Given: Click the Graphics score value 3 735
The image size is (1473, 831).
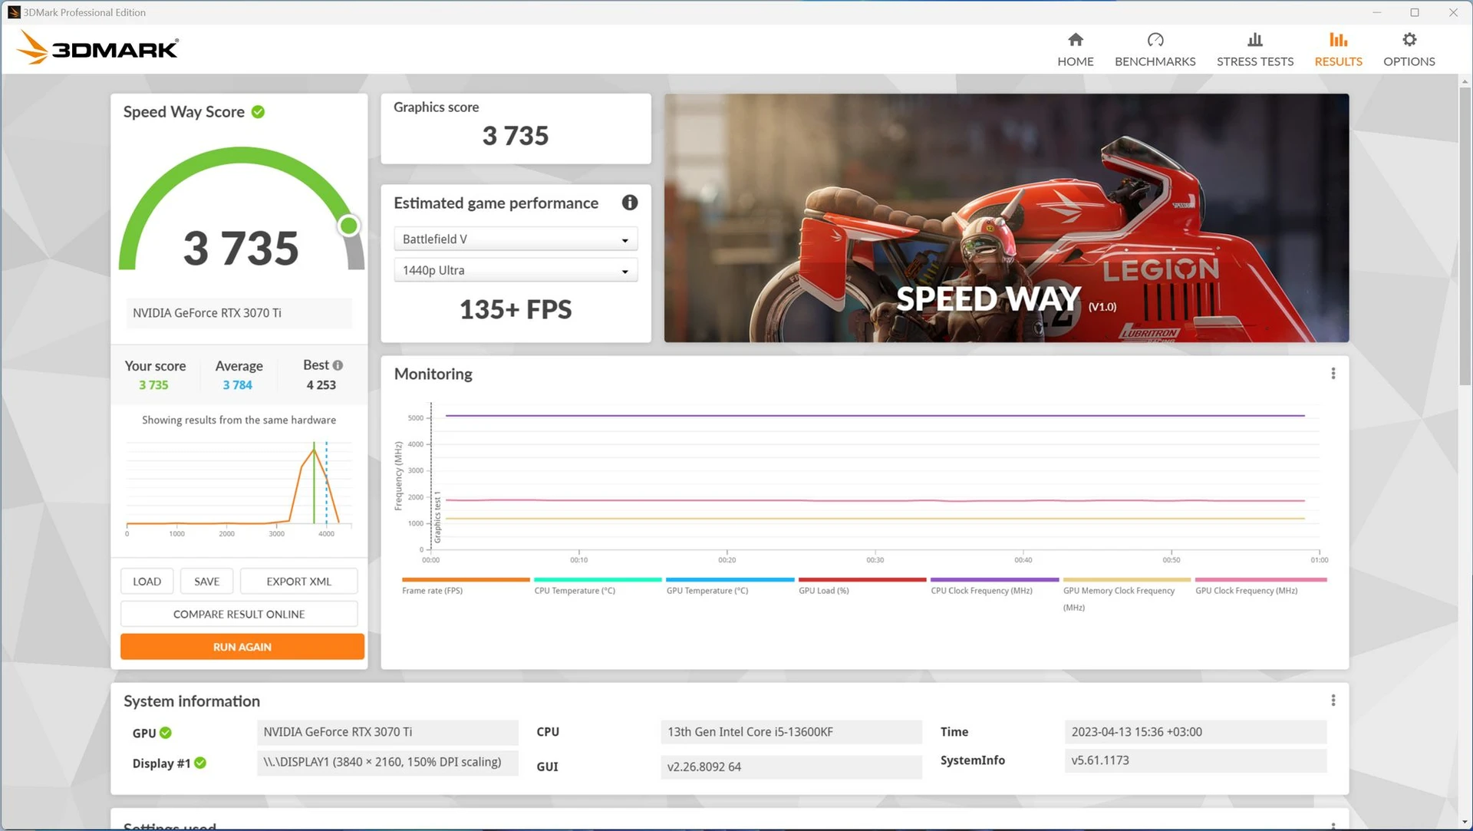Looking at the screenshot, I should (x=516, y=136).
